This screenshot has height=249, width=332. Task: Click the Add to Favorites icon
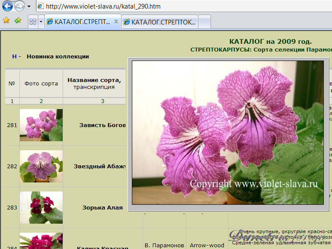click(x=18, y=20)
